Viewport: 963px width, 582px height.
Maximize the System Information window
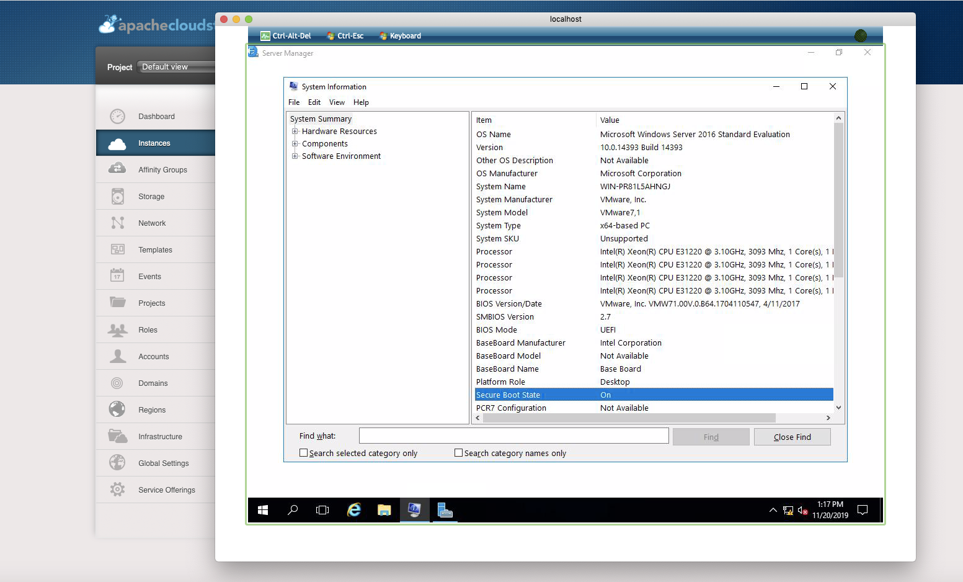point(804,86)
